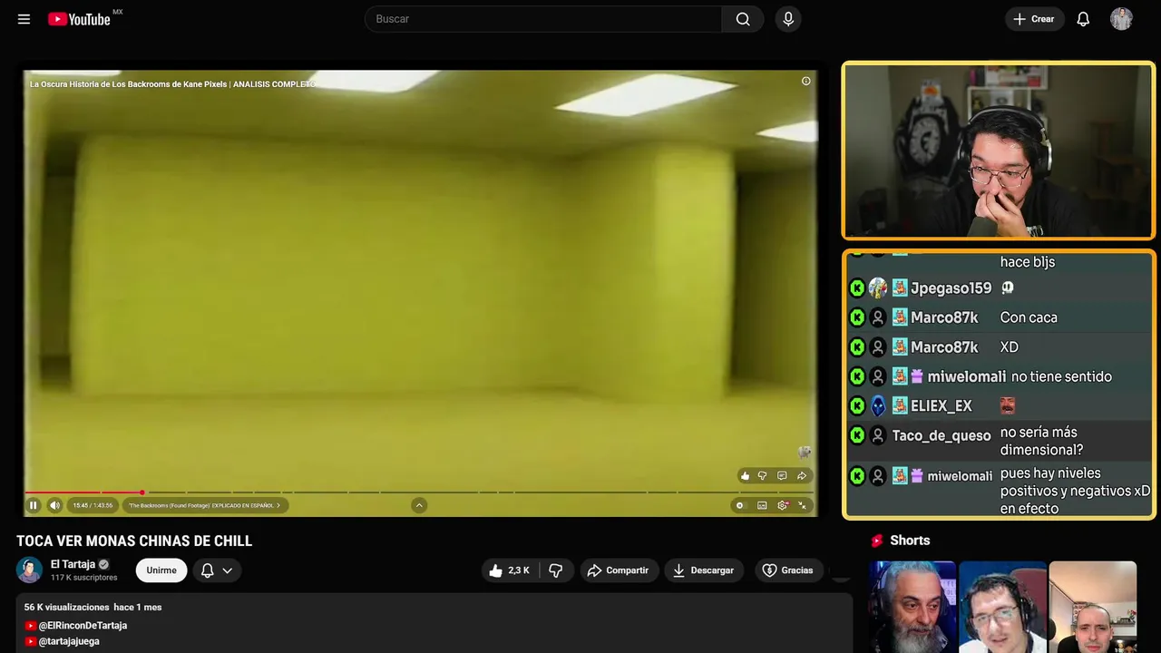The height and width of the screenshot is (653, 1161).
Task: Click username ELIEX_EX in chat
Action: click(x=941, y=406)
